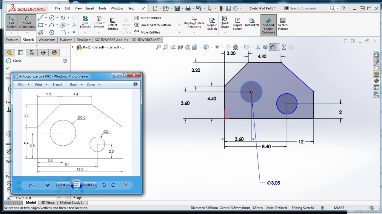Open the Quick Snaps tool
The width and height of the screenshot is (382, 214).
point(225,23)
